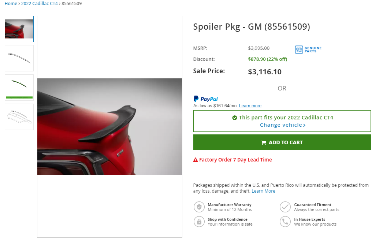This screenshot has height=245, width=383.
Task: Open shipping protection Learn More link
Action: (263, 191)
